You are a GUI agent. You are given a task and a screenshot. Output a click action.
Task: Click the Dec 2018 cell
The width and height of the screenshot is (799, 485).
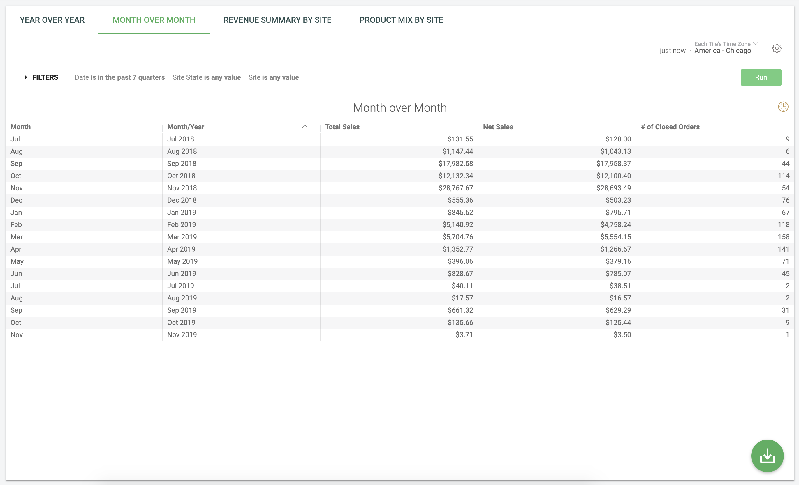pyautogui.click(x=182, y=200)
